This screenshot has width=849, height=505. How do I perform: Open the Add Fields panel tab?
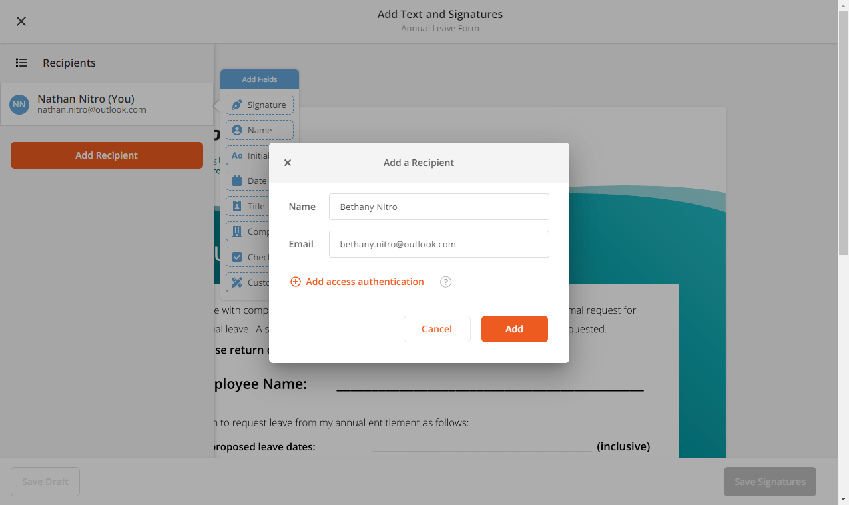coord(259,79)
